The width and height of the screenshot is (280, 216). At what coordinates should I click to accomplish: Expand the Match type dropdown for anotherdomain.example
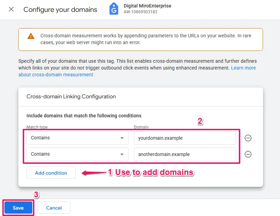point(77,154)
